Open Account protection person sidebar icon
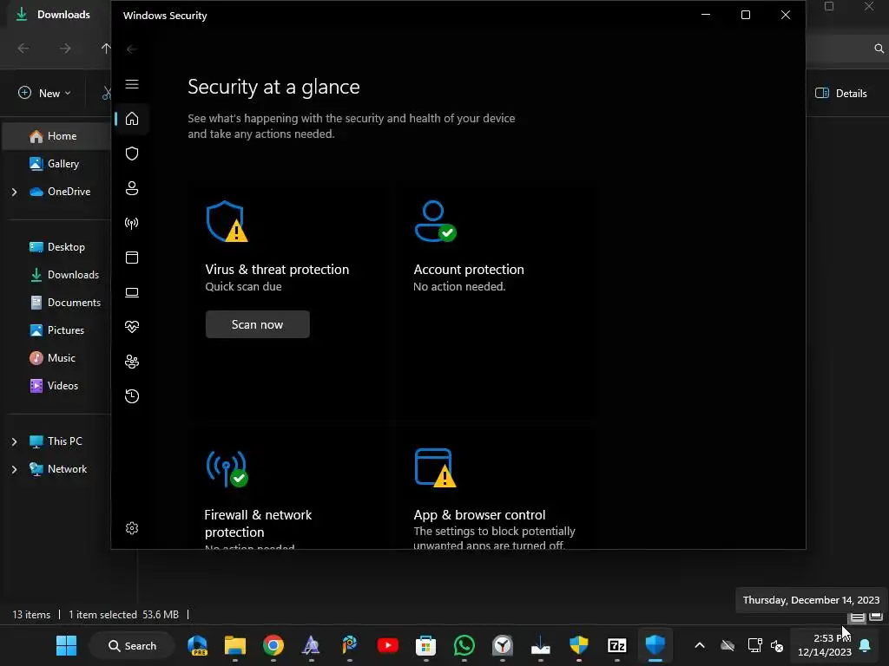Screen dimensions: 889x666 point(132,188)
